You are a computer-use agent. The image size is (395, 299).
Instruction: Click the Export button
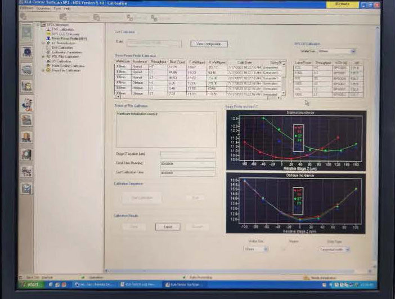click(x=168, y=227)
